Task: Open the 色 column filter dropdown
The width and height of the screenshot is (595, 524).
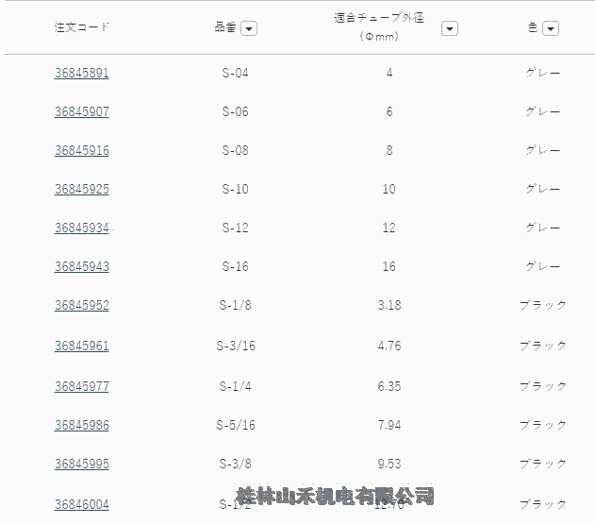Action: 551,28
